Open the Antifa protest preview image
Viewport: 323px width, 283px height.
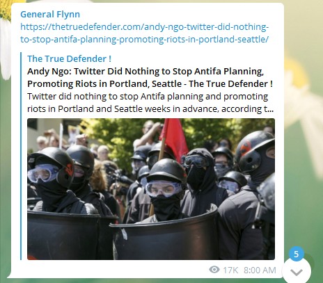coord(151,189)
